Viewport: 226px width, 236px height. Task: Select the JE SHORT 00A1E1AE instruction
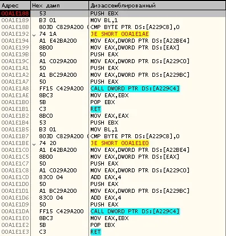click(x=119, y=34)
